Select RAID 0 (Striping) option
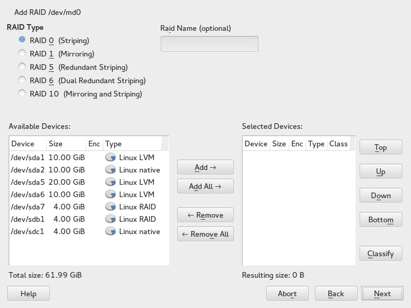Image resolution: width=411 pixels, height=308 pixels. [22, 40]
